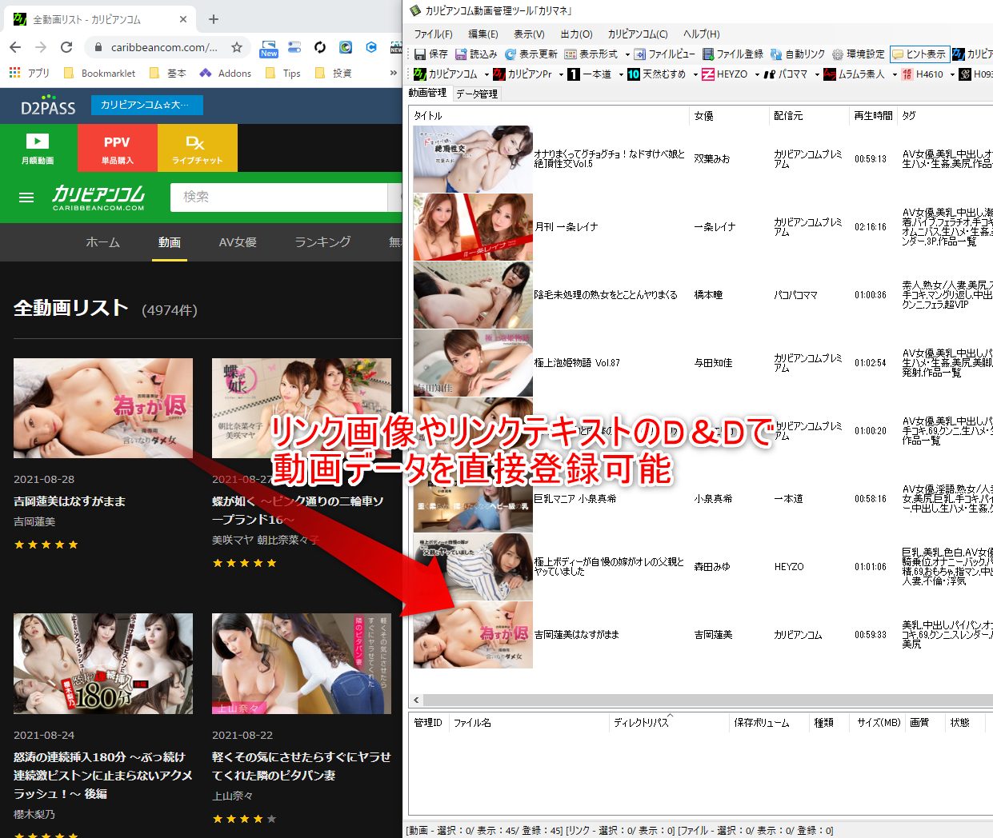Toggle ヒント表示 hint display button
The height and width of the screenshot is (838, 993).
coord(919,54)
